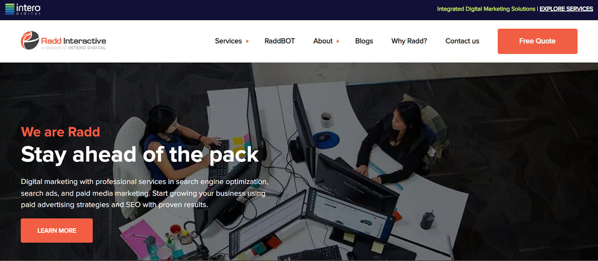Click the Radd Interactive circular logo icon
The image size is (598, 261).
(x=30, y=40)
